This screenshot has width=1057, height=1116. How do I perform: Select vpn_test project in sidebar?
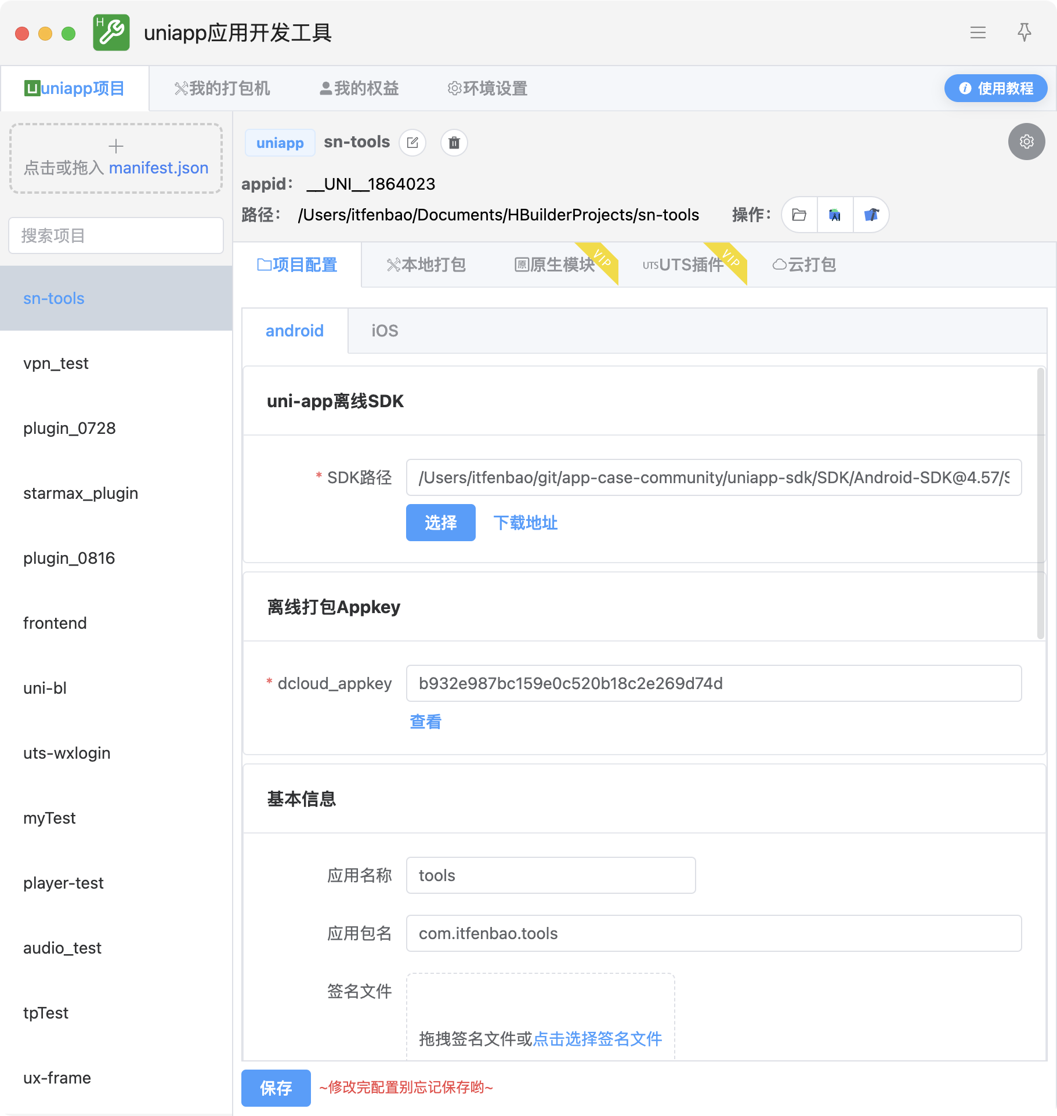[116, 363]
